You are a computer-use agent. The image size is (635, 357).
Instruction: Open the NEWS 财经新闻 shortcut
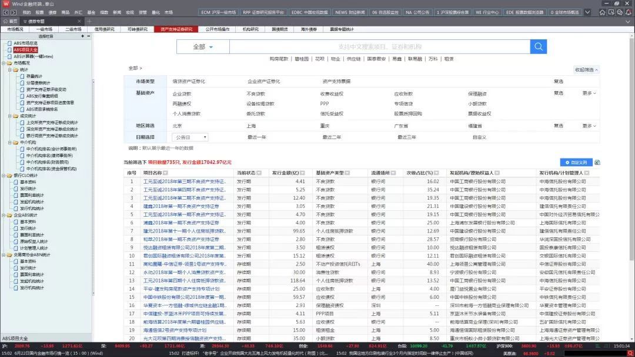[350, 12]
